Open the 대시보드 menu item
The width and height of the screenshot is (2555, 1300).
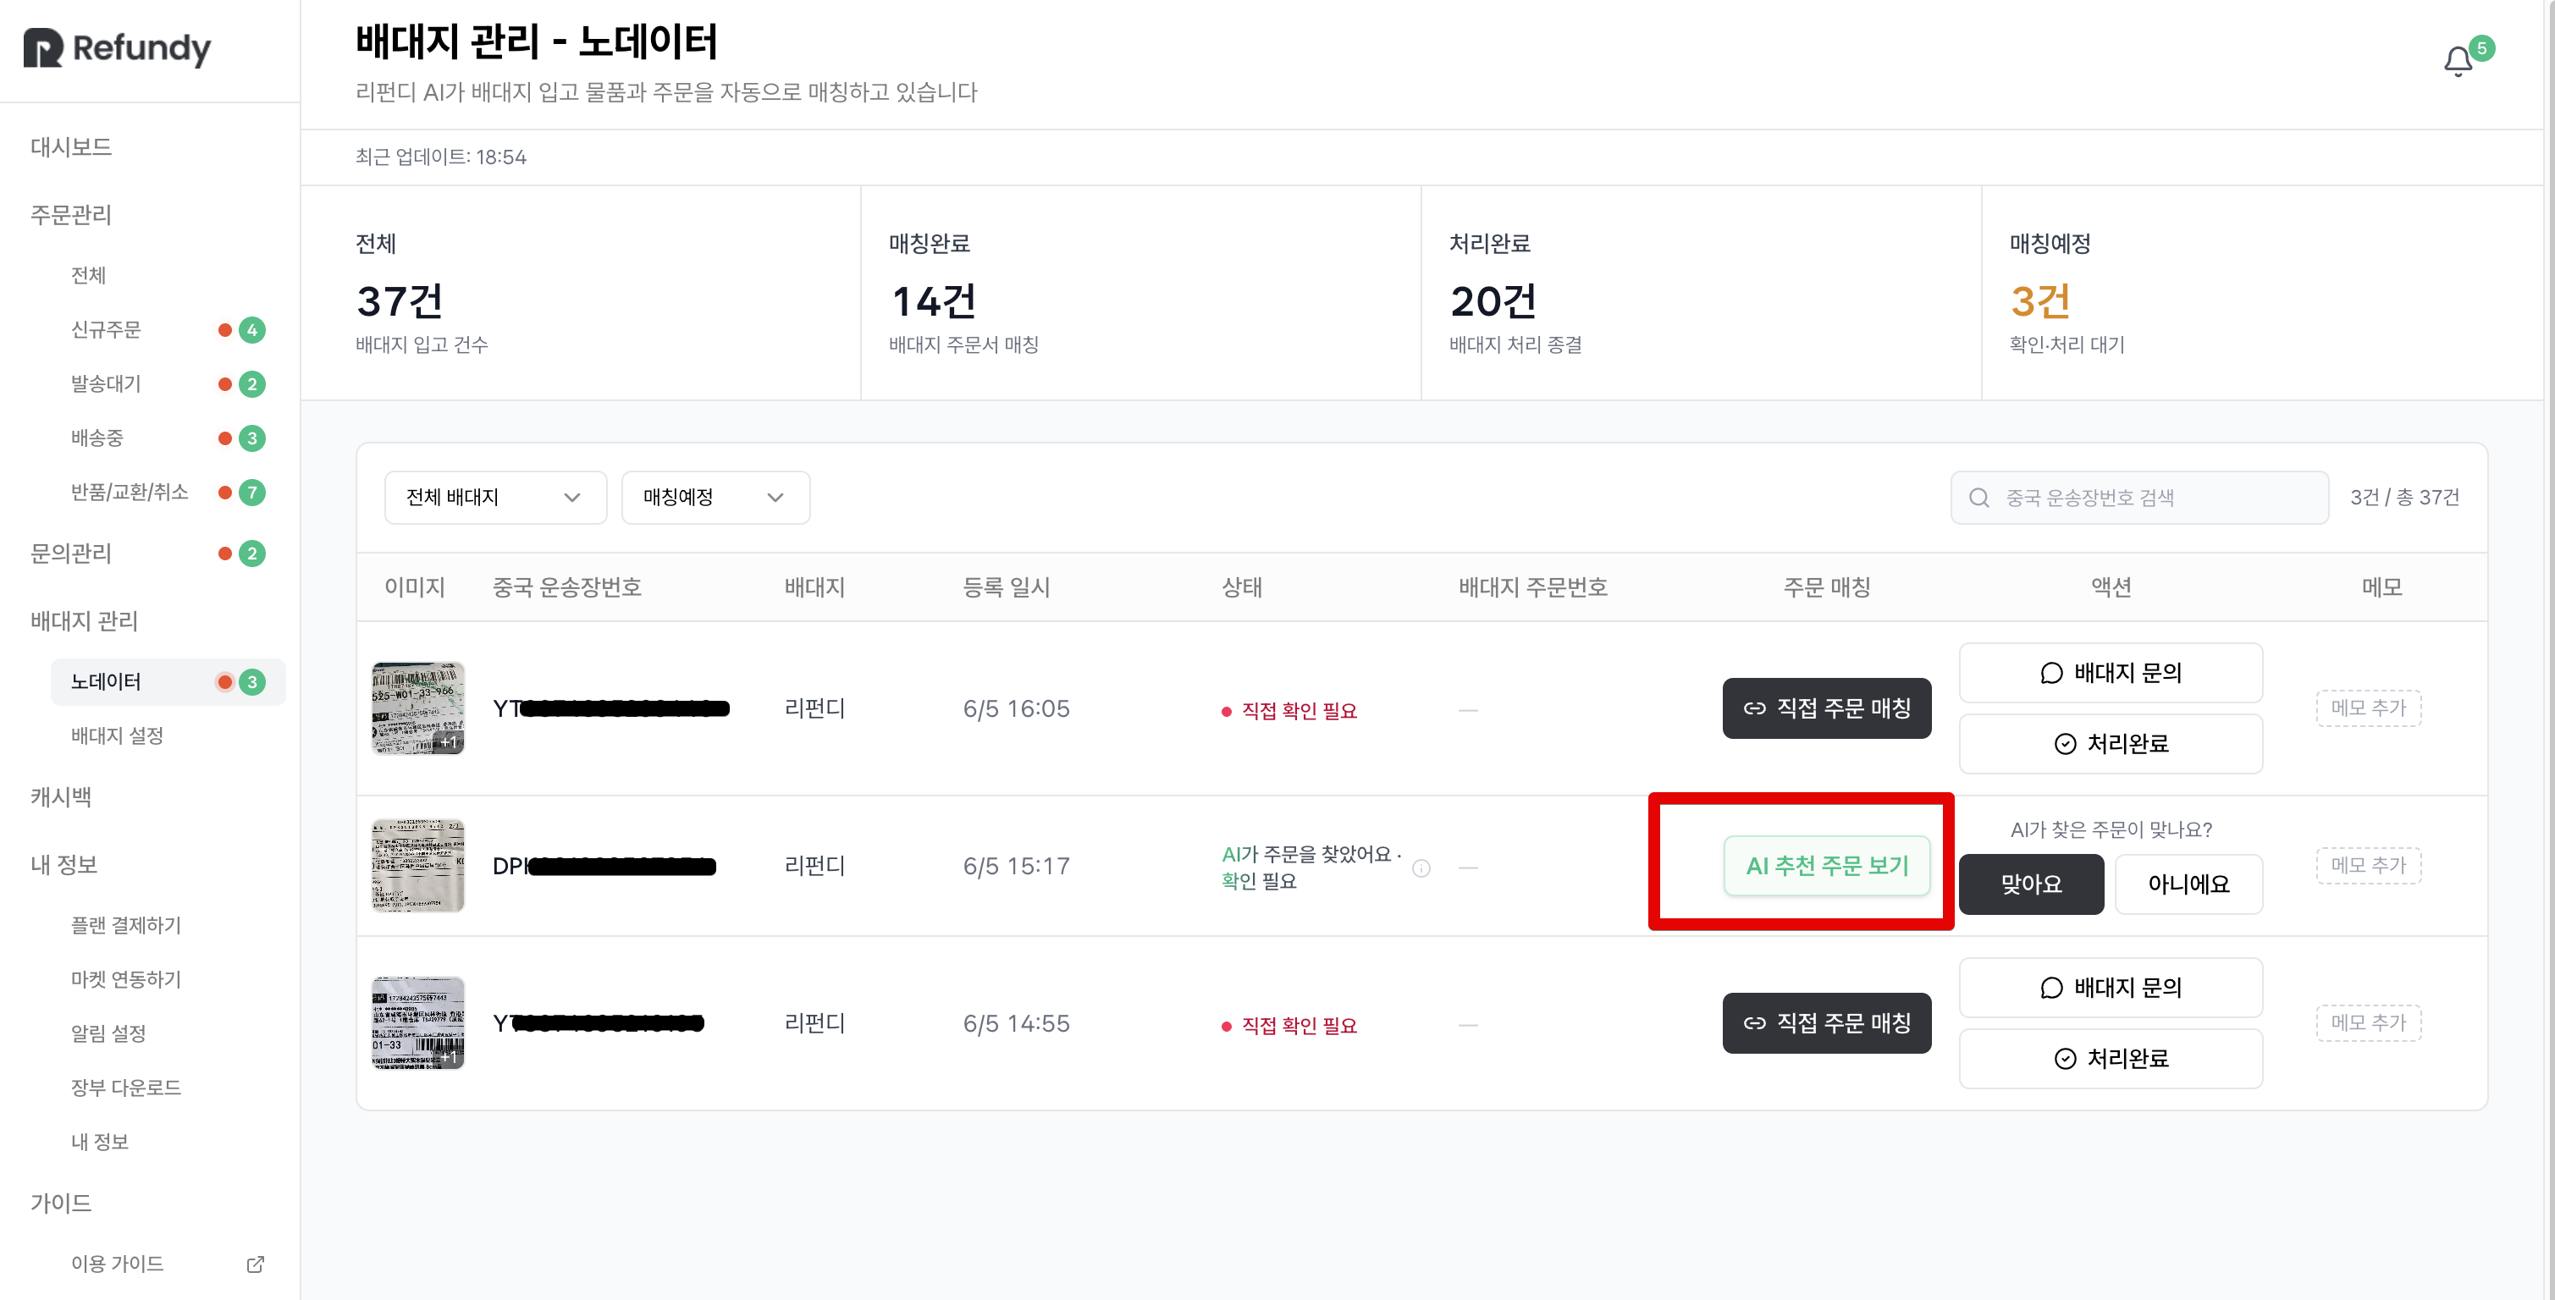tap(71, 146)
